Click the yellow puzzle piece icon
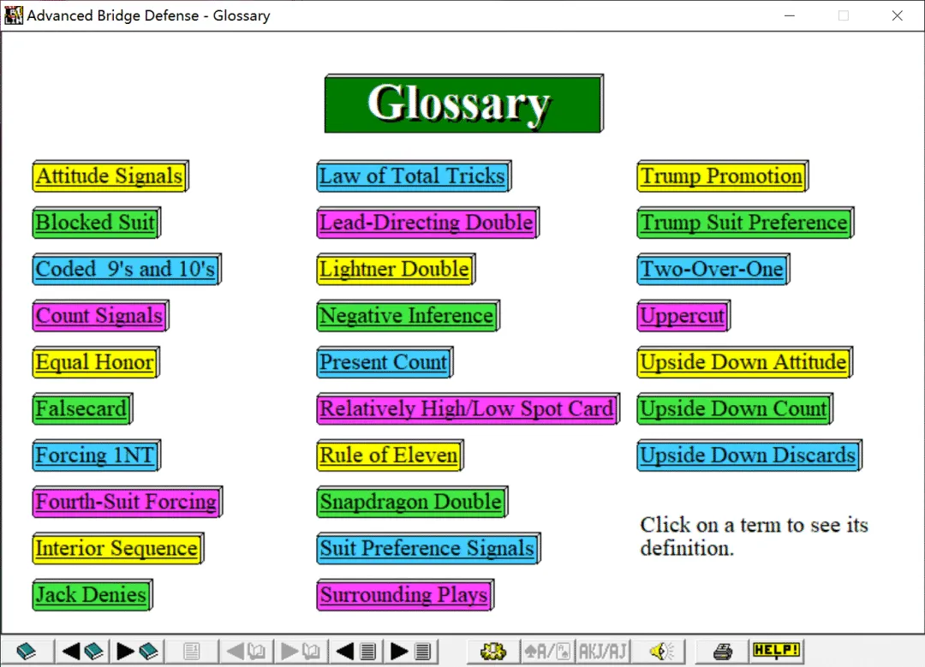This screenshot has height=667, width=925. [493, 651]
